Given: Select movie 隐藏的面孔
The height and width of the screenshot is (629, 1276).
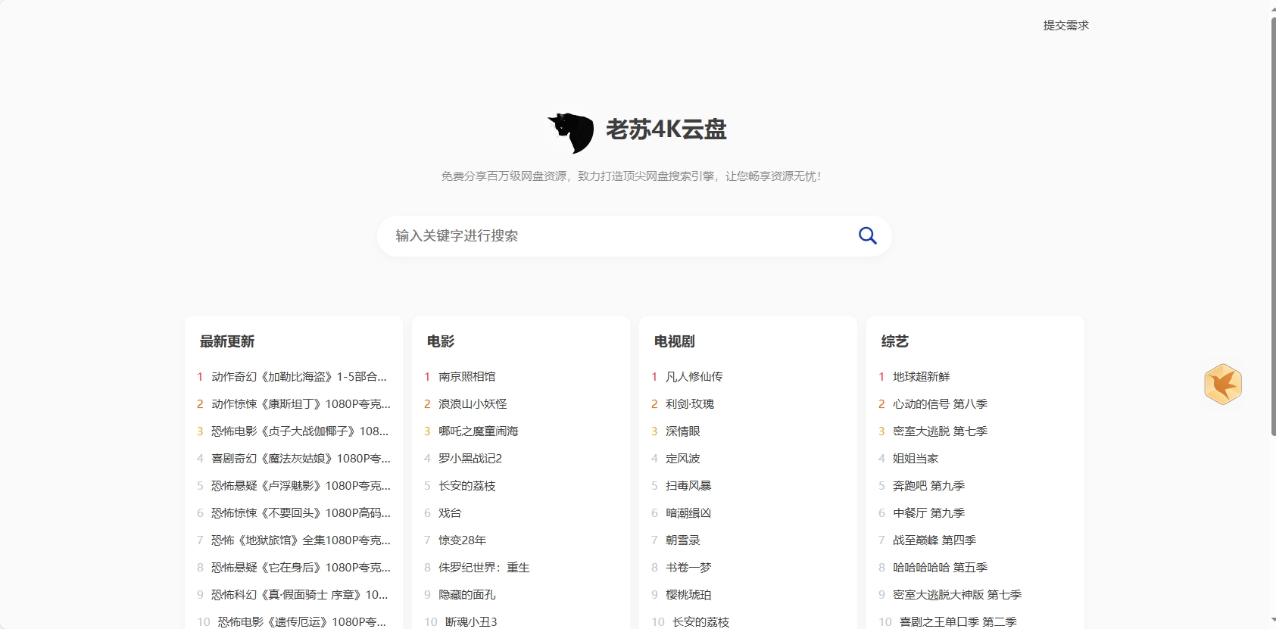Looking at the screenshot, I should (467, 594).
